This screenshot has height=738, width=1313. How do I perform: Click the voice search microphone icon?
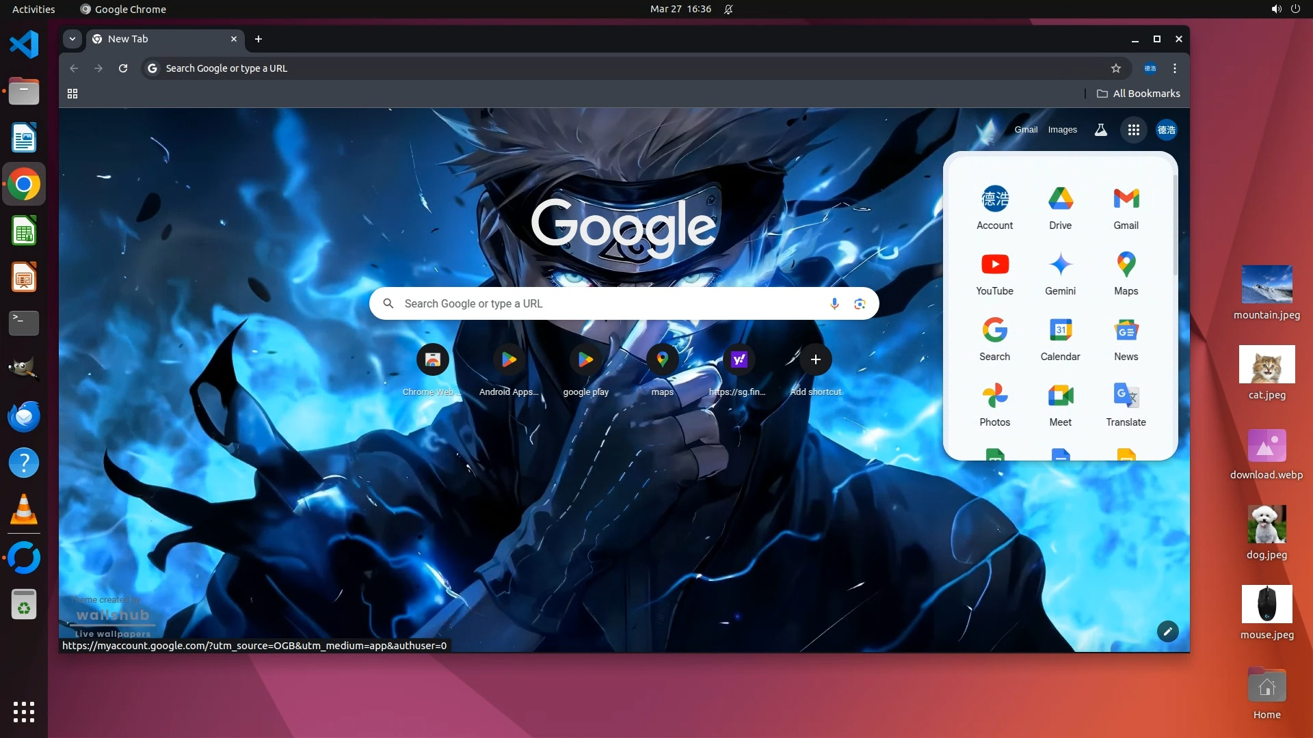click(x=834, y=303)
